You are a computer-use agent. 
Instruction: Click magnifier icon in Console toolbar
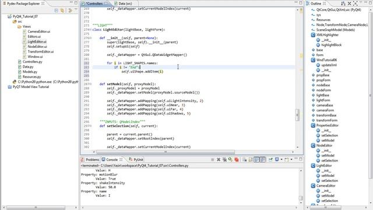click(230, 159)
